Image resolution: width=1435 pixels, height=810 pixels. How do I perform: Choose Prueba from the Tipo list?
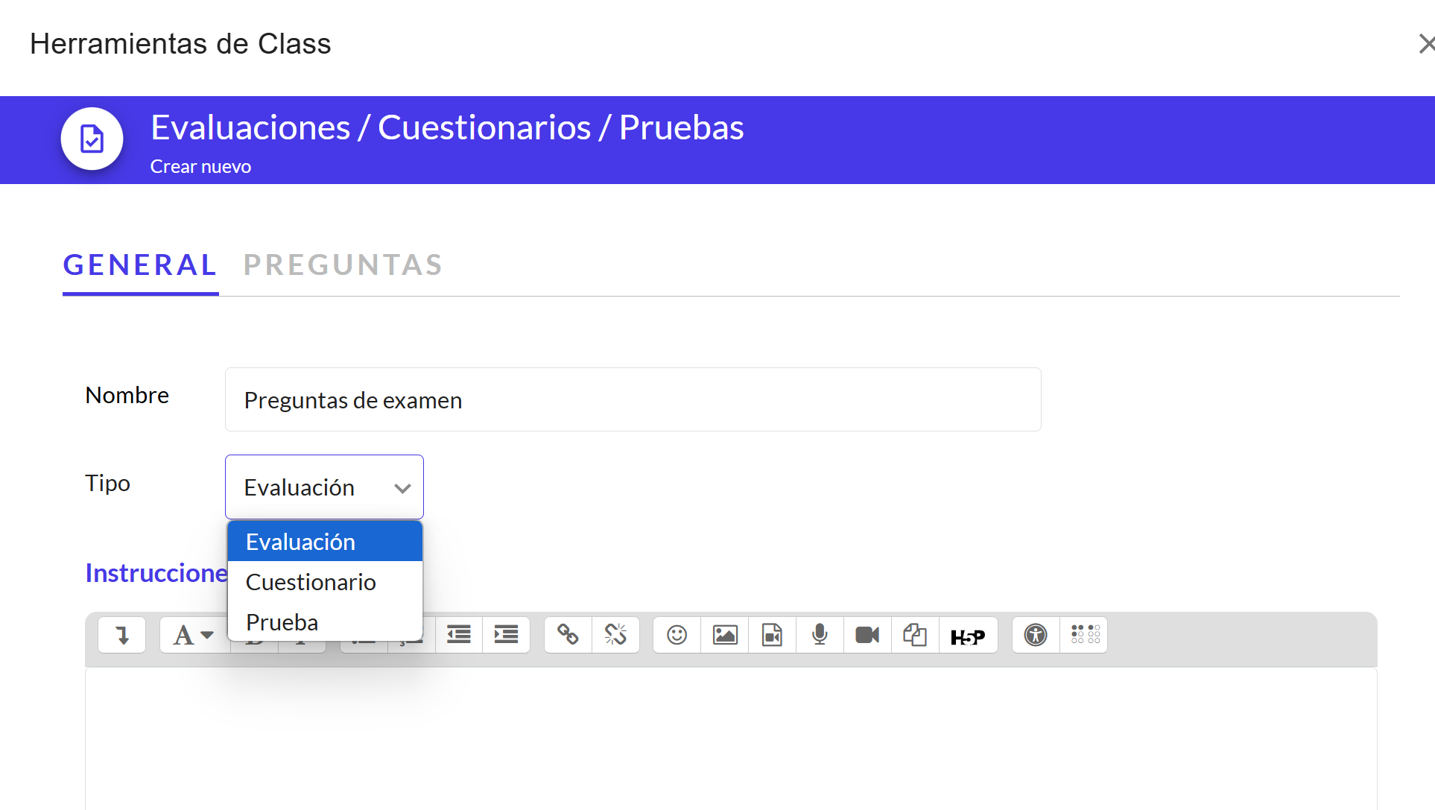click(x=325, y=622)
